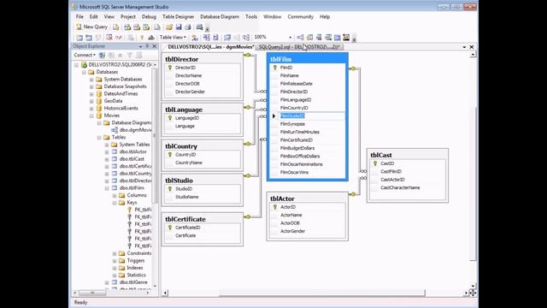Open Object Explorer window position dropdown arrow
Viewport: 547px width, 308px height.
pos(140,46)
